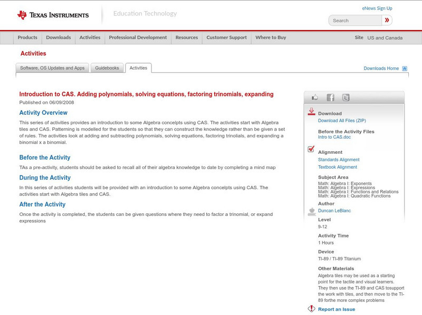Switch to the Guidebooks tab
The height and width of the screenshot is (315, 422).
tap(107, 68)
